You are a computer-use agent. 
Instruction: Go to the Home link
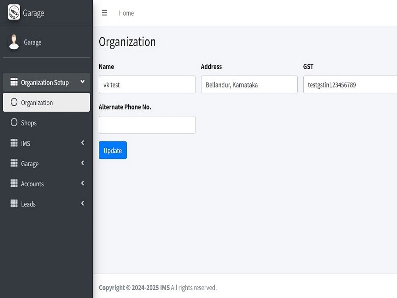[x=126, y=13]
